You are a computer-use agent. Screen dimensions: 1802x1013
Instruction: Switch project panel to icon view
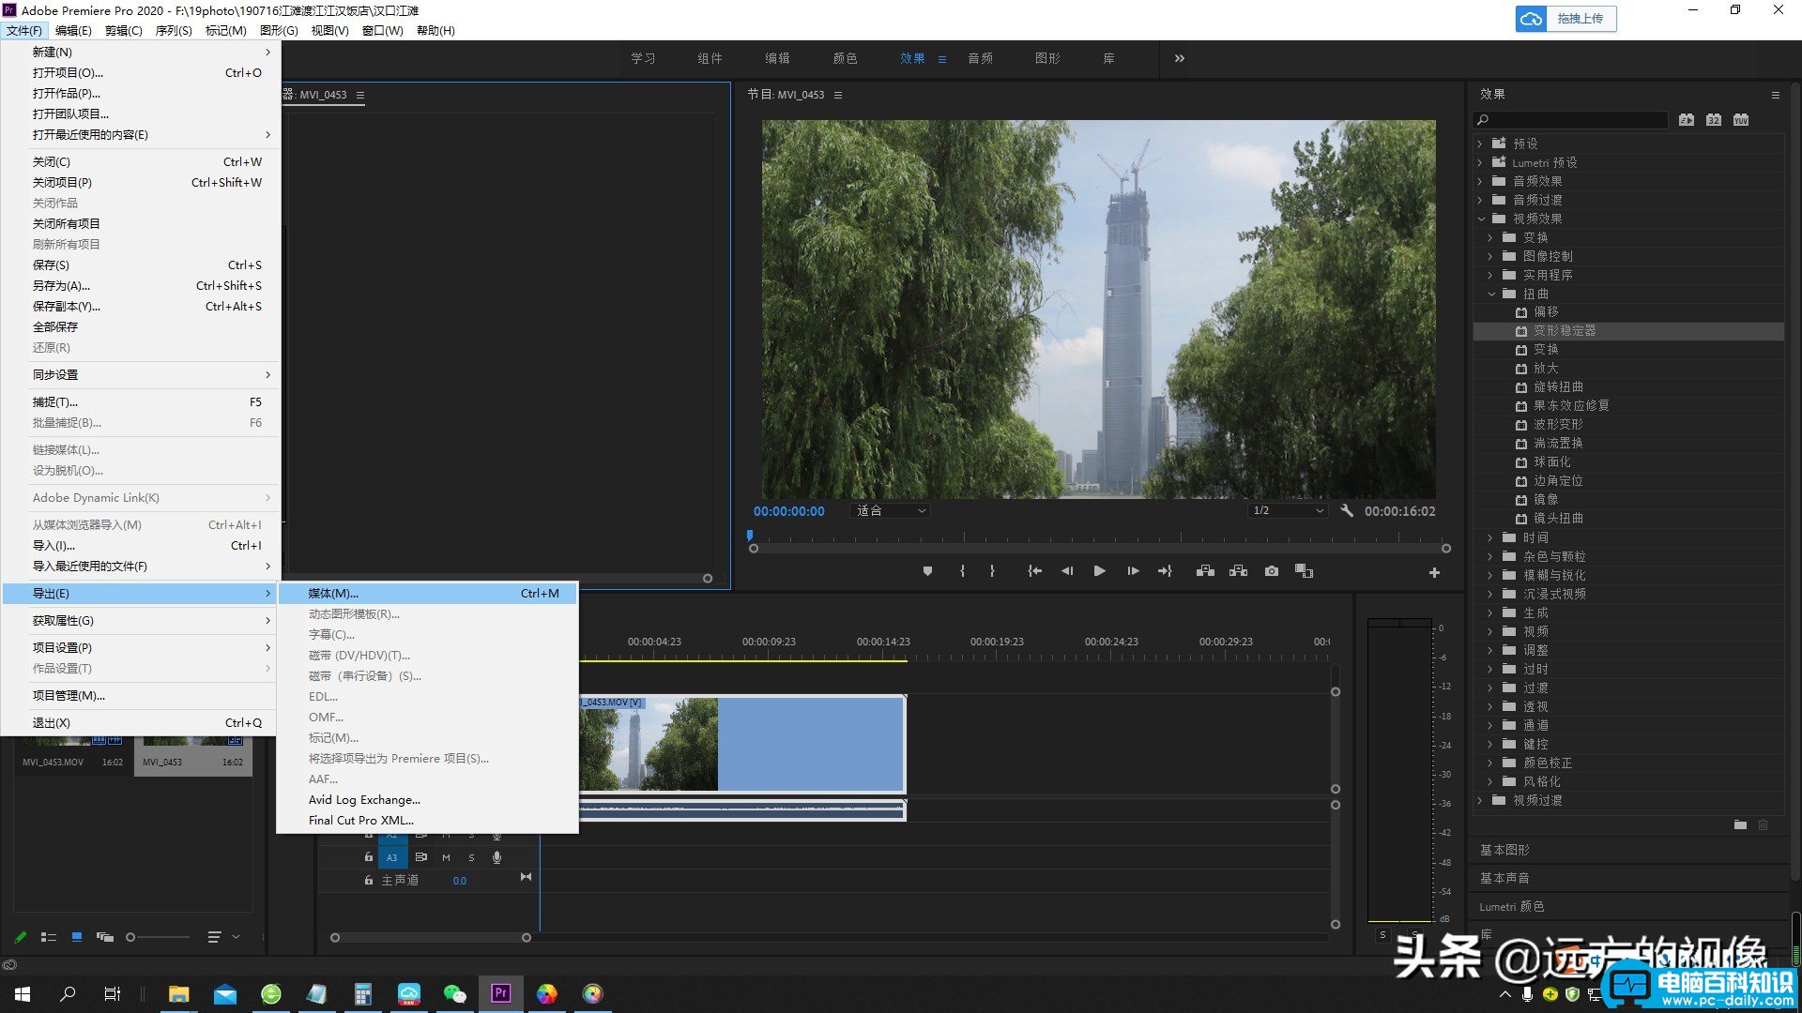click(77, 937)
